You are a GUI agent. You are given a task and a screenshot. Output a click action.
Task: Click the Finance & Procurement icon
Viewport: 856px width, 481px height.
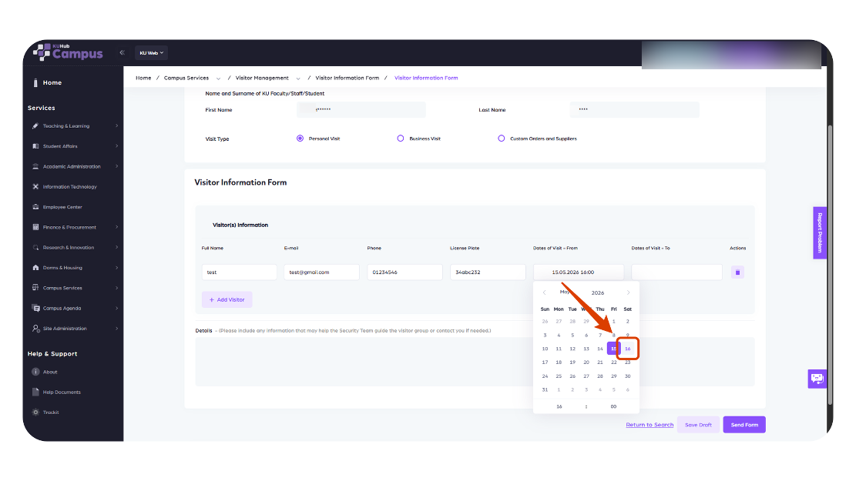(x=35, y=227)
